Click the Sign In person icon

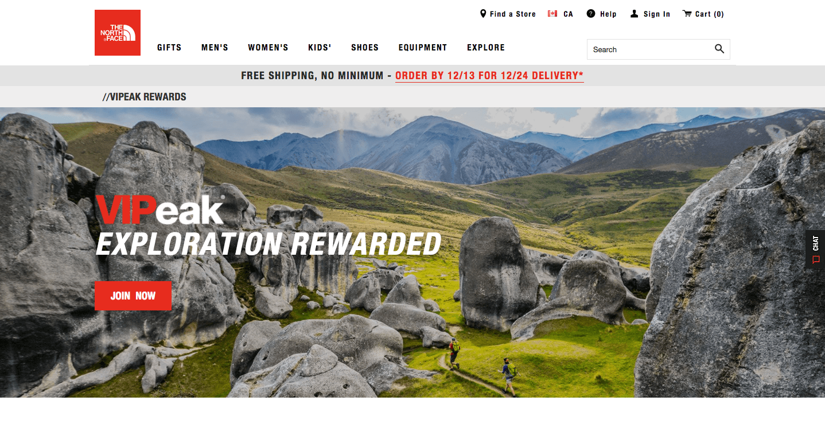tap(634, 14)
